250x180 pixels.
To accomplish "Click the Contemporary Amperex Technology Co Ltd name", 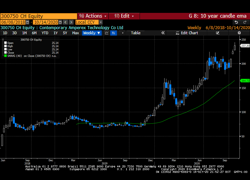I will (81, 28).
